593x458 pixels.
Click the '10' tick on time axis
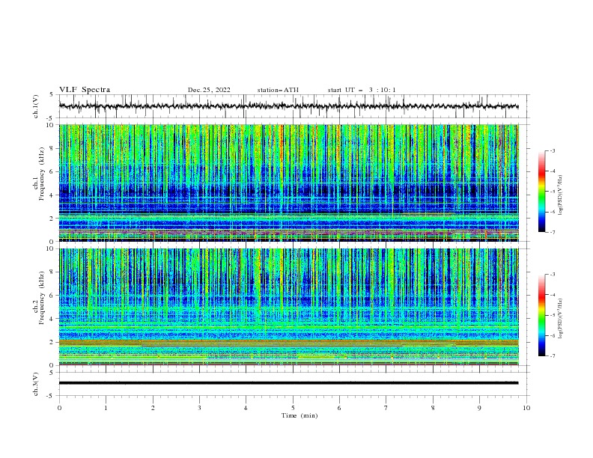[526, 408]
